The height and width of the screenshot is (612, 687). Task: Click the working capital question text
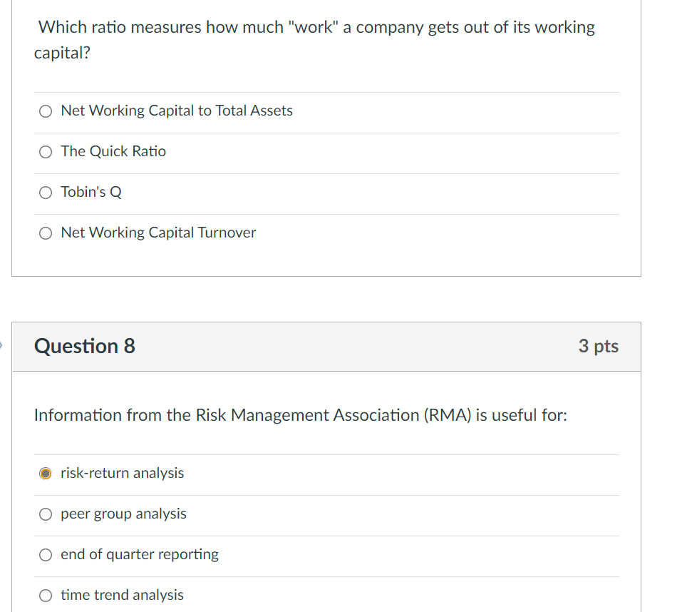(x=316, y=29)
